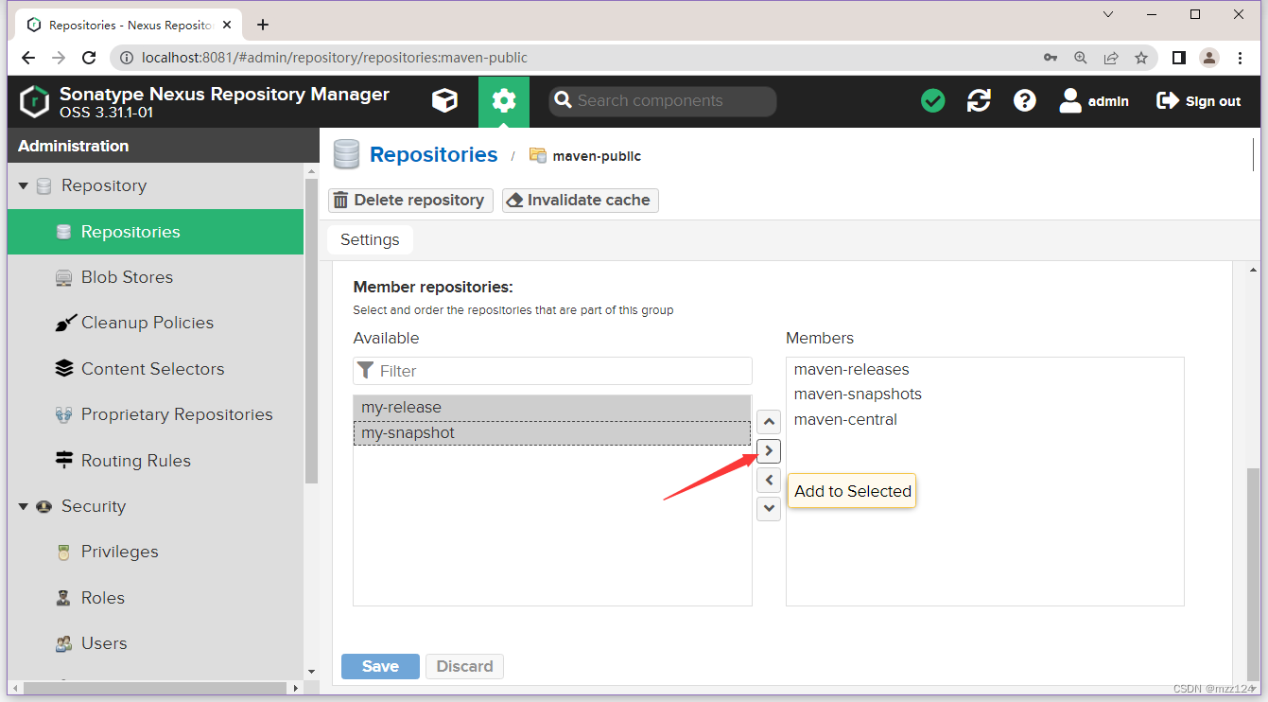Image resolution: width=1268 pixels, height=702 pixels.
Task: Click the Nexus logo hexagon
Action: (x=34, y=101)
